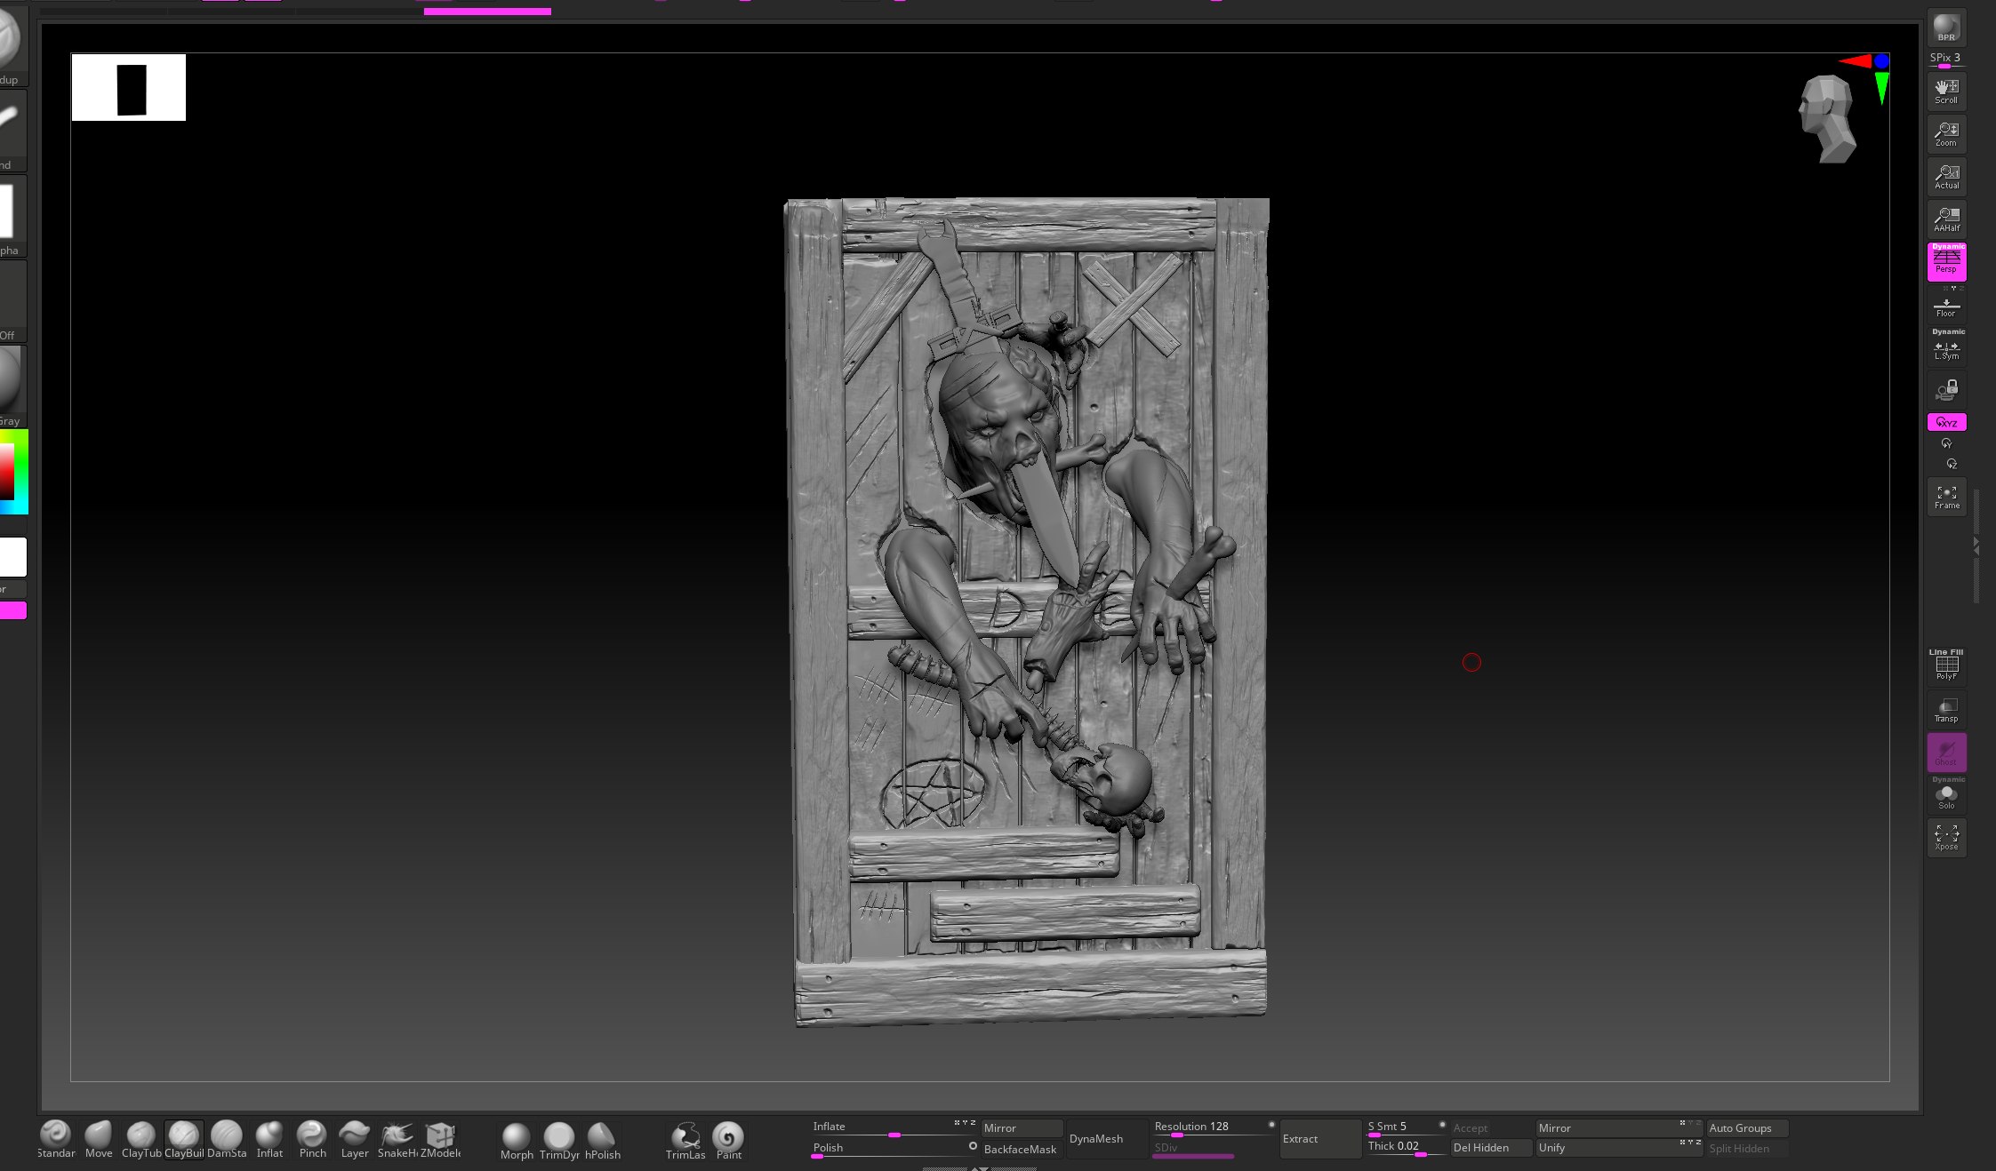1996x1171 pixels.
Task: Click the SPix 3 slider
Action: pos(1946,60)
